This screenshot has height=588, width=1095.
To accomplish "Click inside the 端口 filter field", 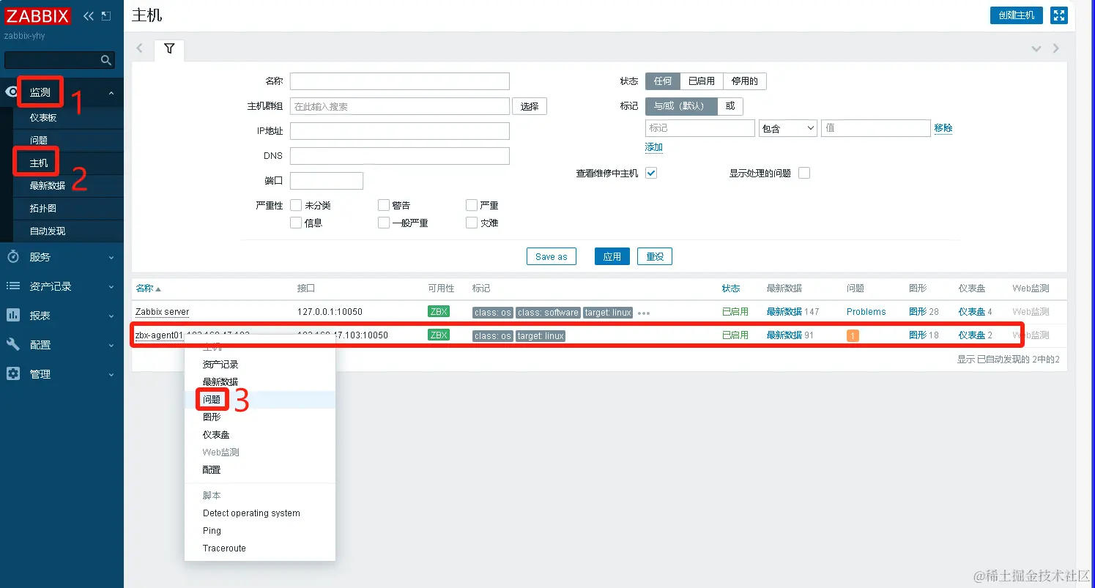I will click(x=327, y=181).
